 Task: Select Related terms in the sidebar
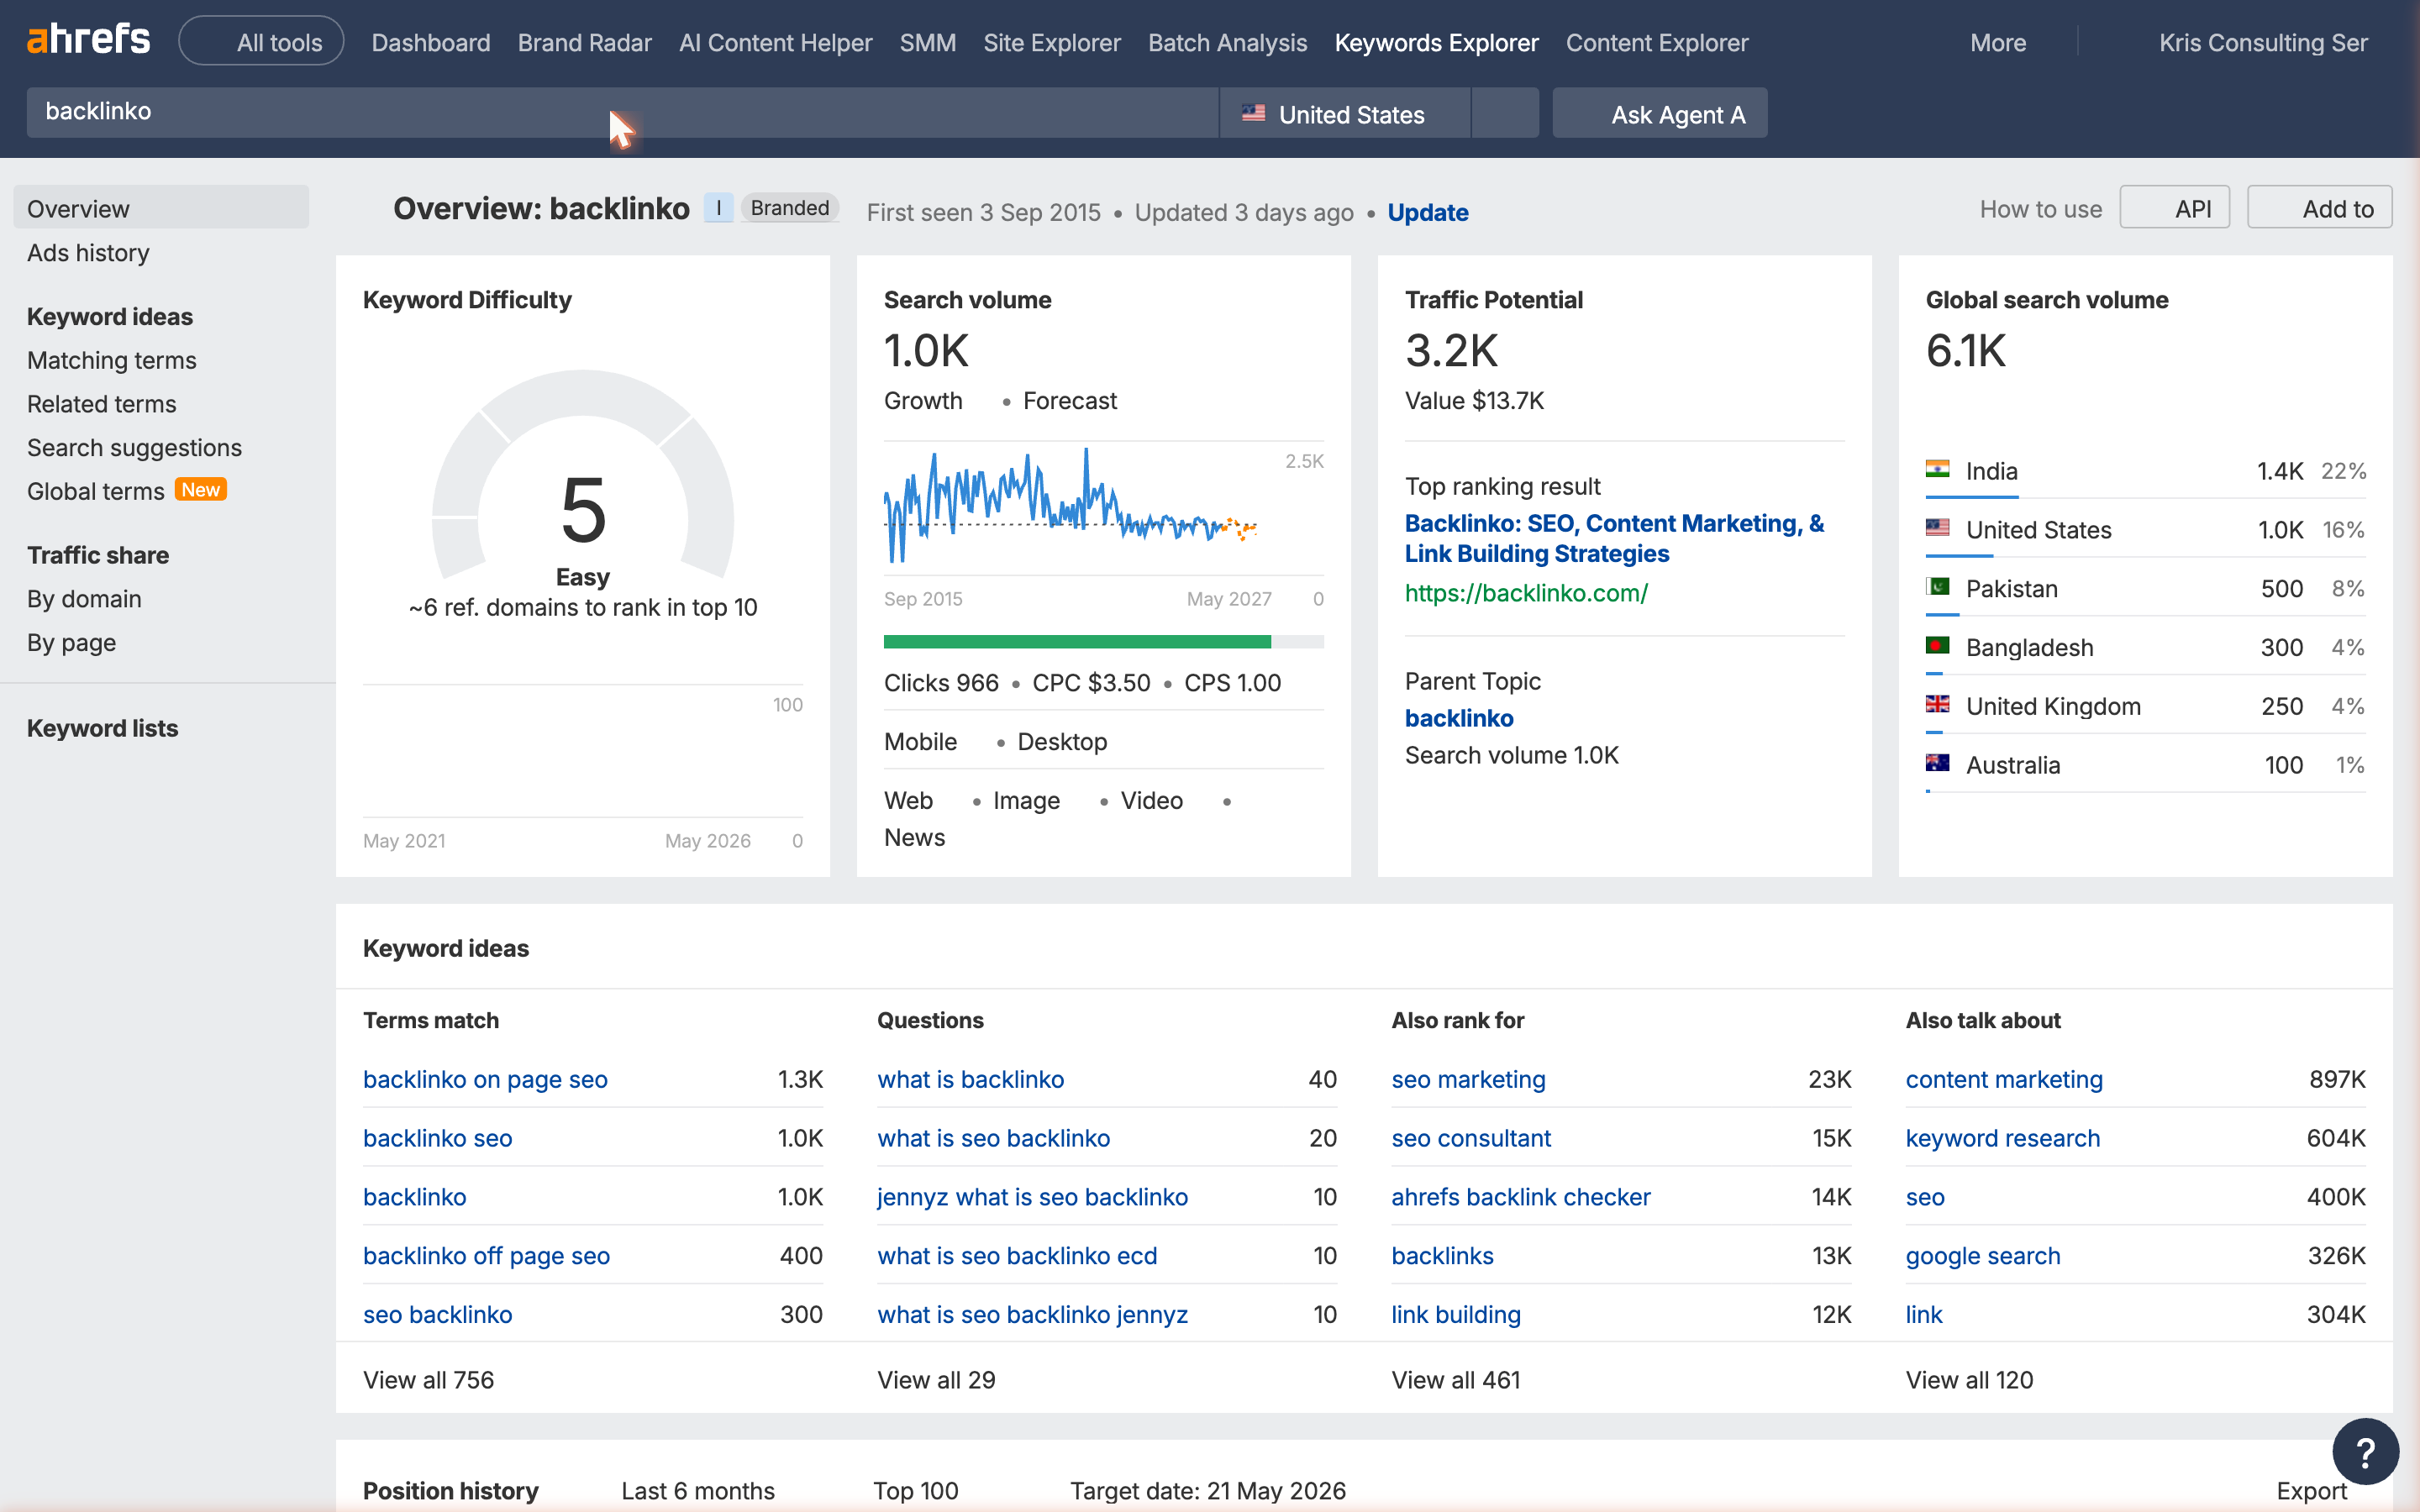point(101,404)
